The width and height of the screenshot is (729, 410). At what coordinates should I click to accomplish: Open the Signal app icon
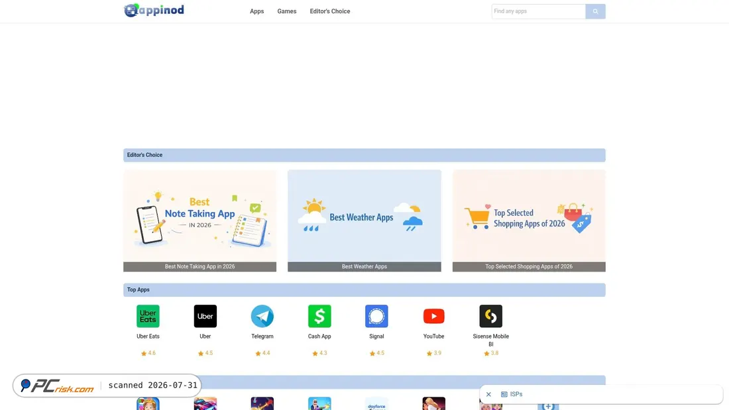point(376,316)
